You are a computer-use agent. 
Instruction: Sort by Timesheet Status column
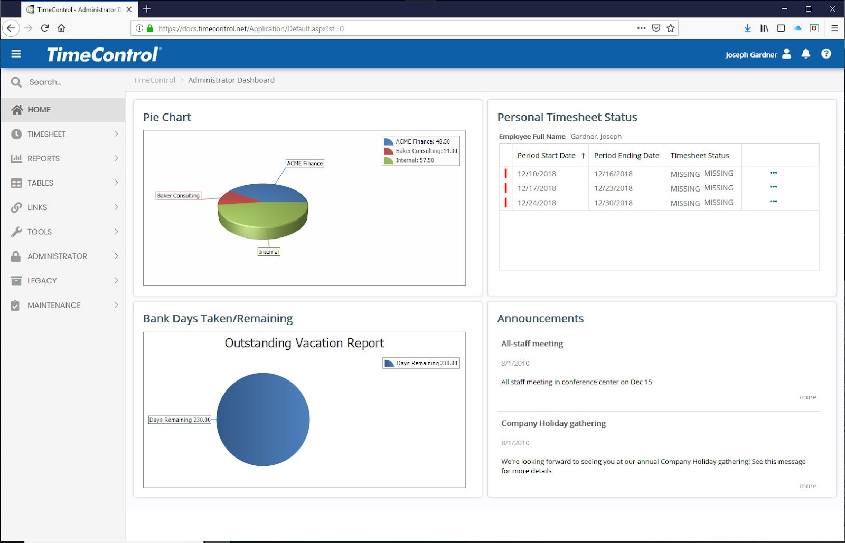tap(700, 156)
